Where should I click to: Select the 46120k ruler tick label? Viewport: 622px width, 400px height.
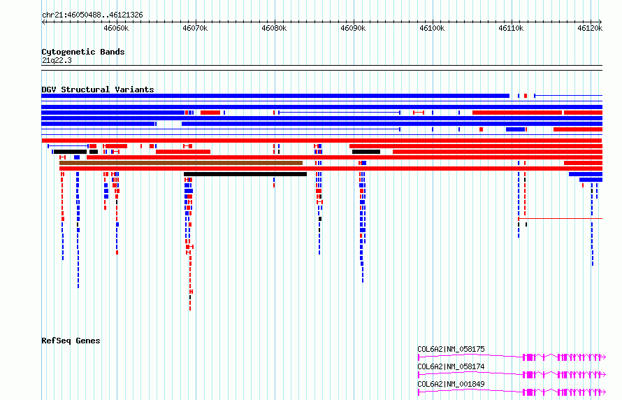[589, 28]
